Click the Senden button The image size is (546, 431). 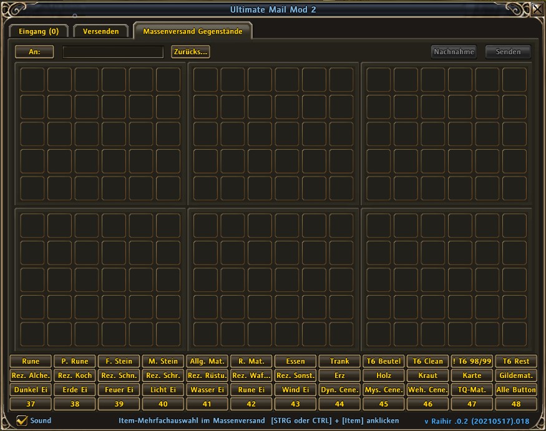(508, 52)
